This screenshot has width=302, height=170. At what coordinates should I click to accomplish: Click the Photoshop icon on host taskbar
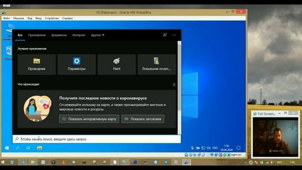135,162
